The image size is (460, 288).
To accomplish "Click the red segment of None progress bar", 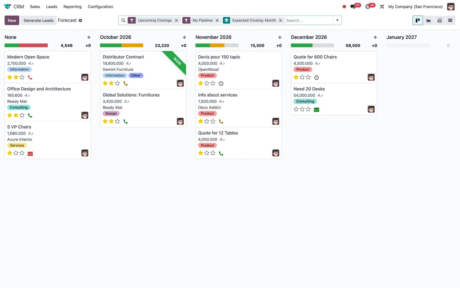I will pyautogui.click(x=33, y=46).
